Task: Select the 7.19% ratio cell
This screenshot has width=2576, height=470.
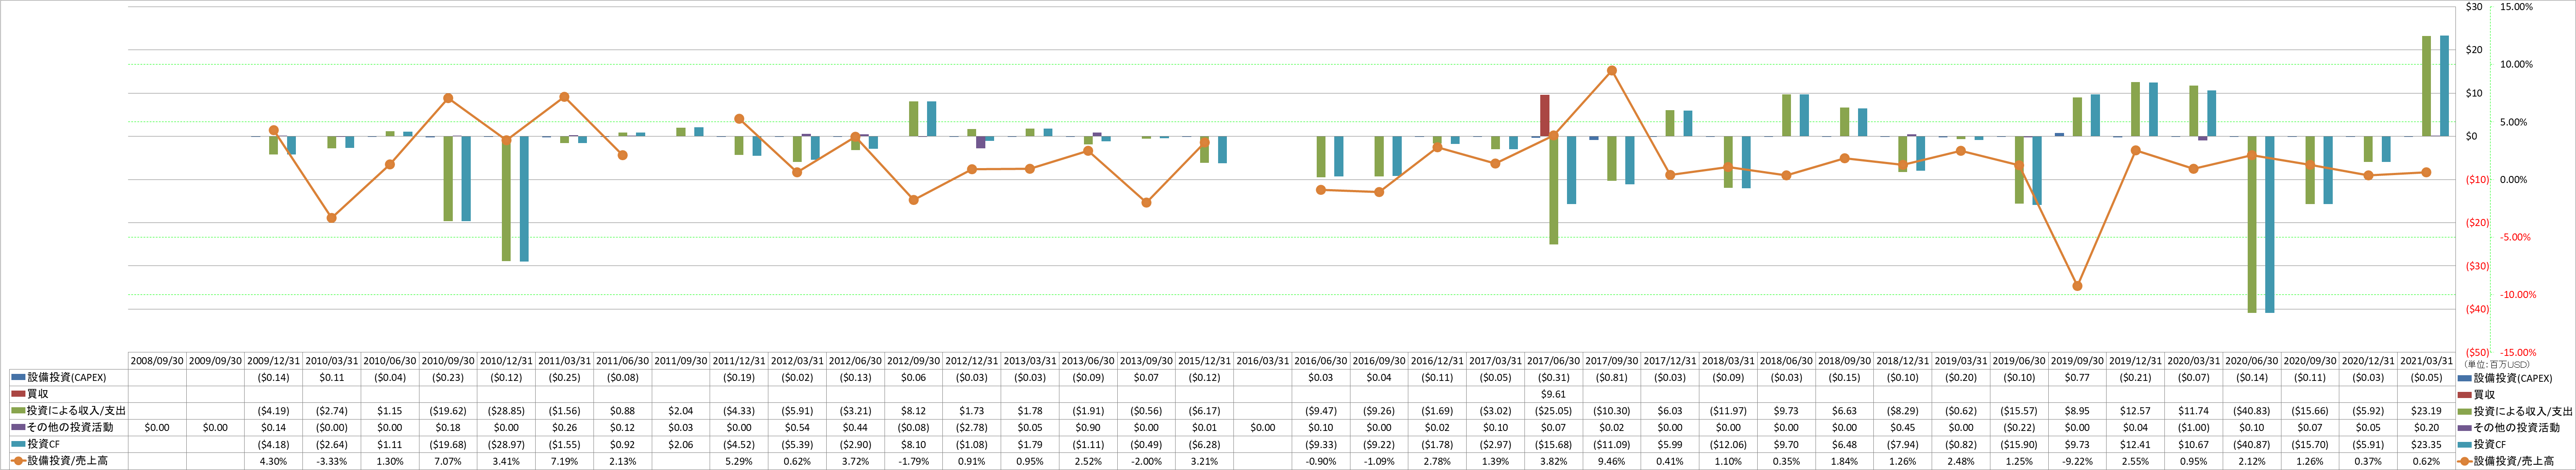Action: tap(564, 461)
